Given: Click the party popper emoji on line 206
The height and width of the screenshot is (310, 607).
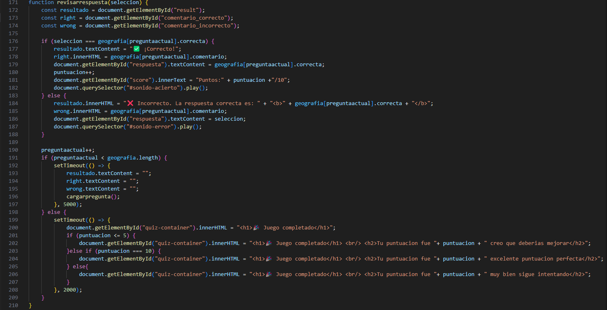Looking at the screenshot, I should pyautogui.click(x=269, y=274).
